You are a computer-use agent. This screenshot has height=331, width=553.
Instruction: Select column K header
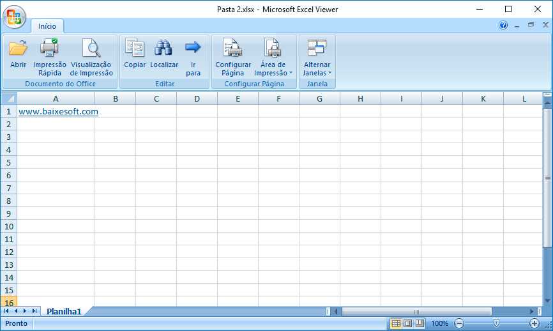coord(483,99)
